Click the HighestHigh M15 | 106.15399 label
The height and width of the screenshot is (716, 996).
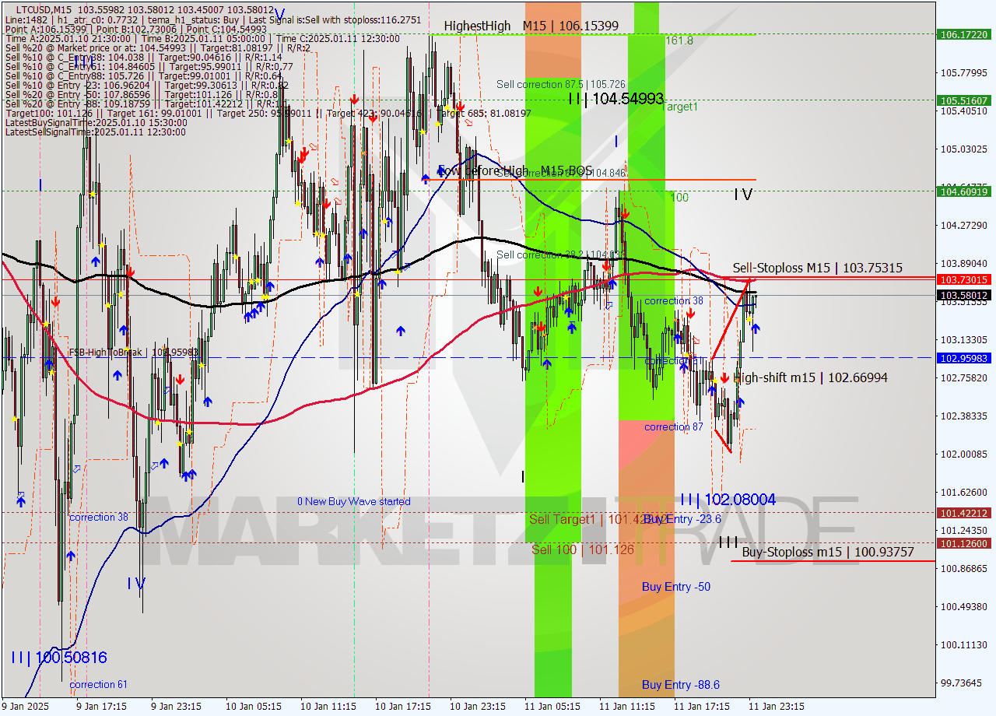pos(531,26)
